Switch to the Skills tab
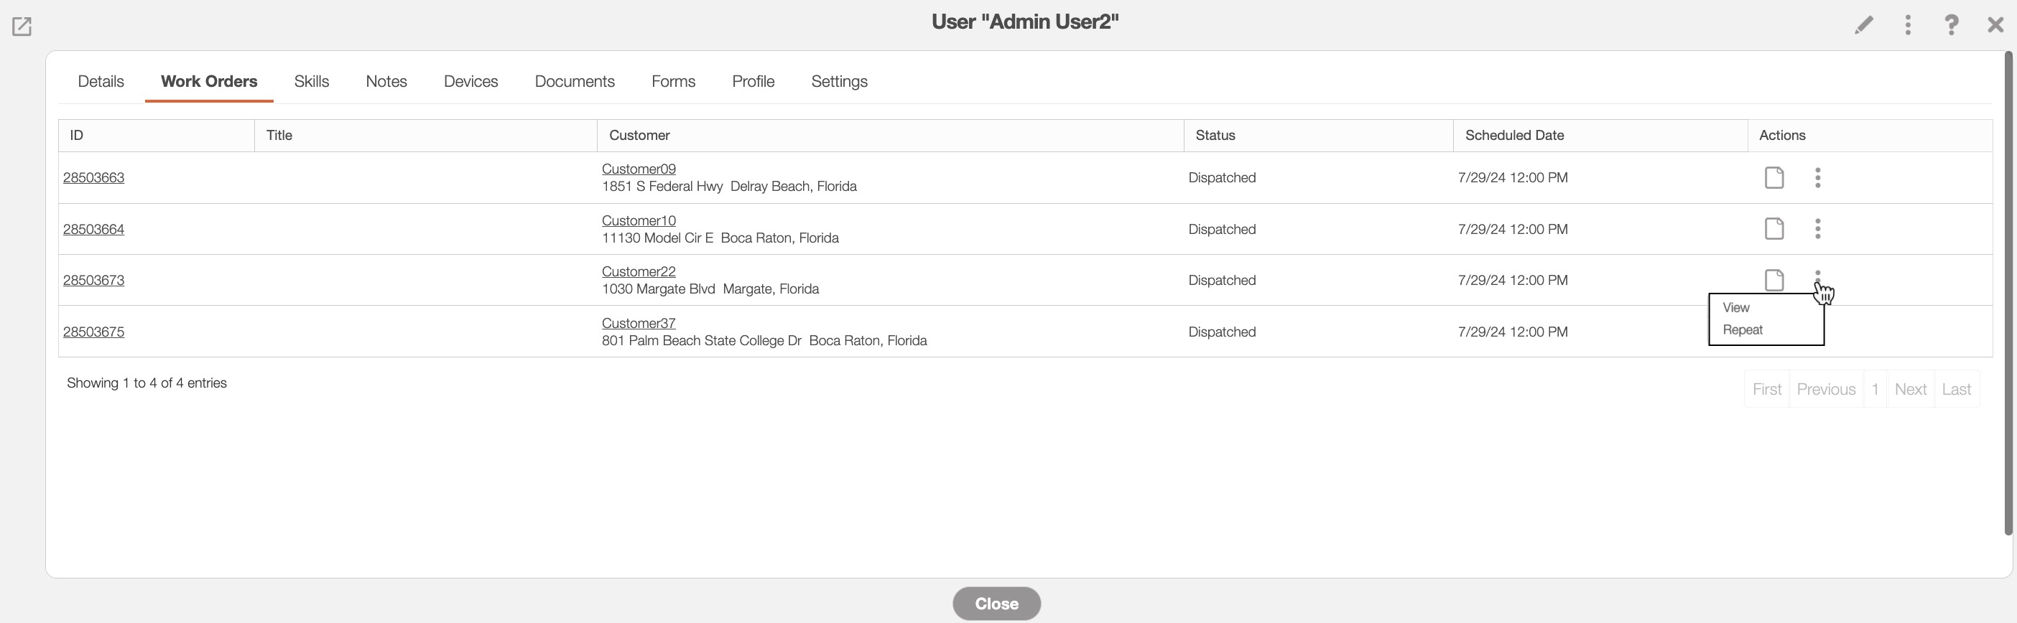2017x623 pixels. [x=311, y=81]
